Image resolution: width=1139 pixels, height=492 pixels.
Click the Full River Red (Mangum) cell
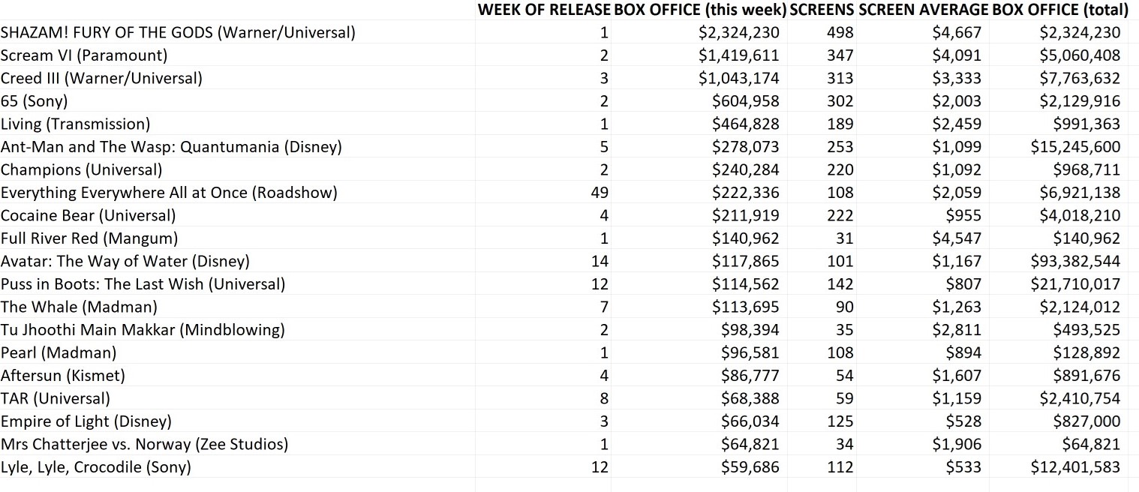point(89,238)
